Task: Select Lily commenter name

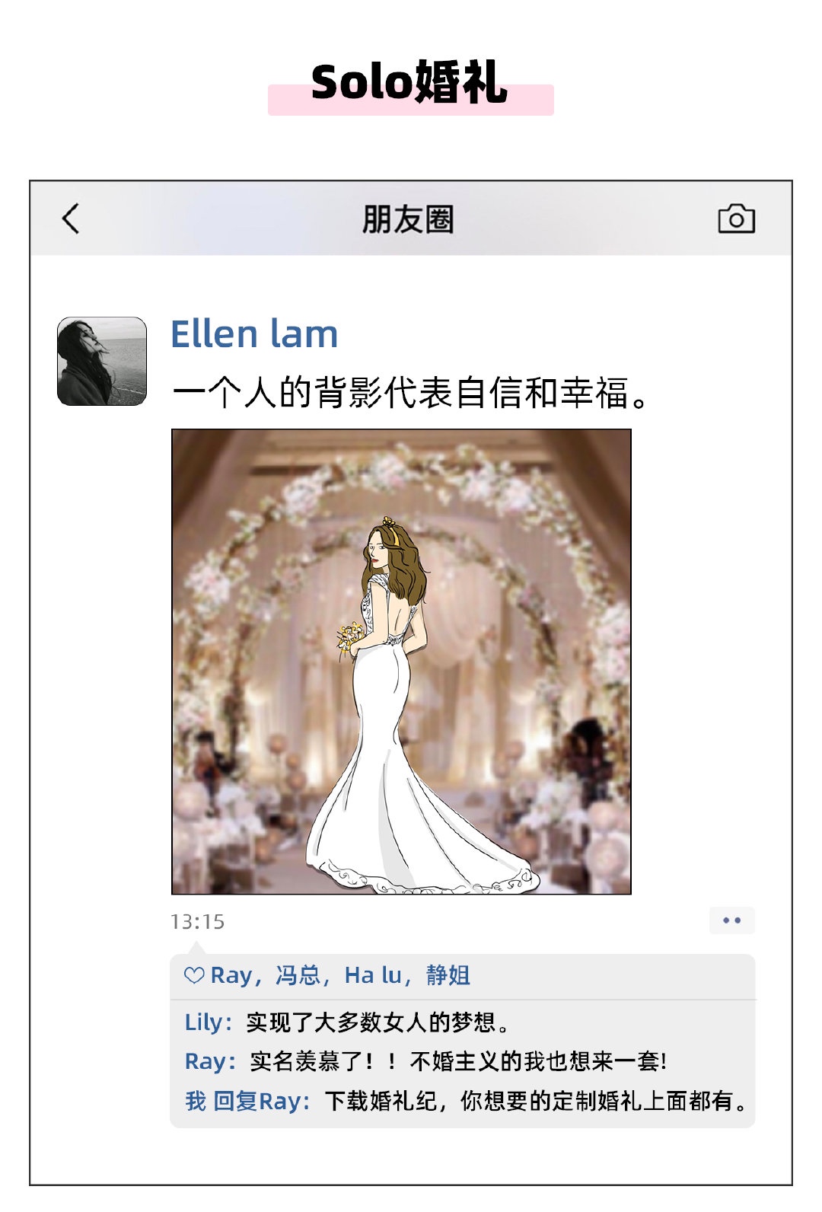Action: pos(204,1022)
